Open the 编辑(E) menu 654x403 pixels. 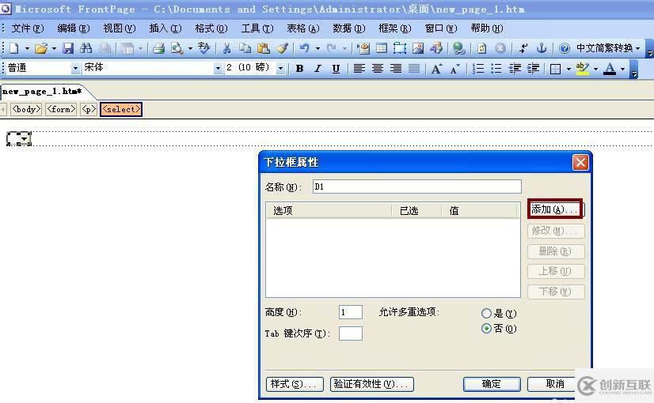pyautogui.click(x=73, y=28)
